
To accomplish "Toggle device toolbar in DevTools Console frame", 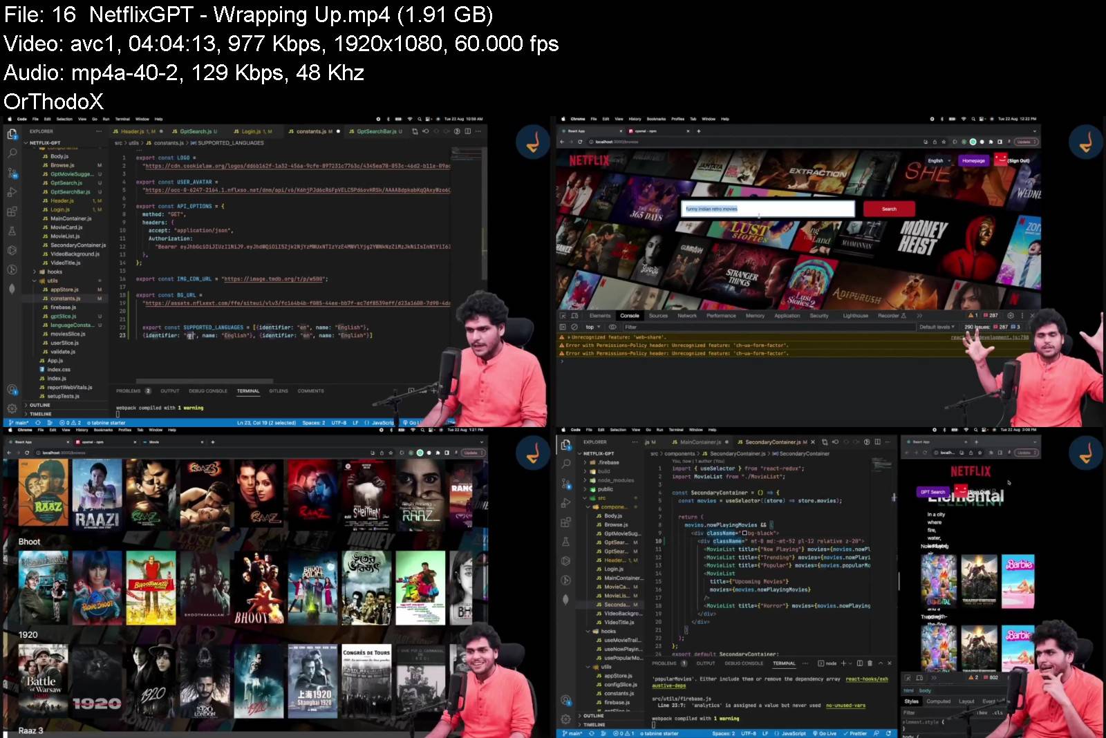I will tap(575, 315).
